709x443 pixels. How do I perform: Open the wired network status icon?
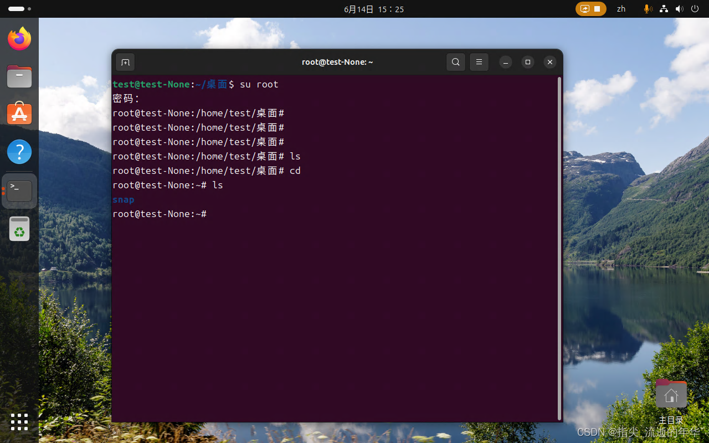click(664, 9)
